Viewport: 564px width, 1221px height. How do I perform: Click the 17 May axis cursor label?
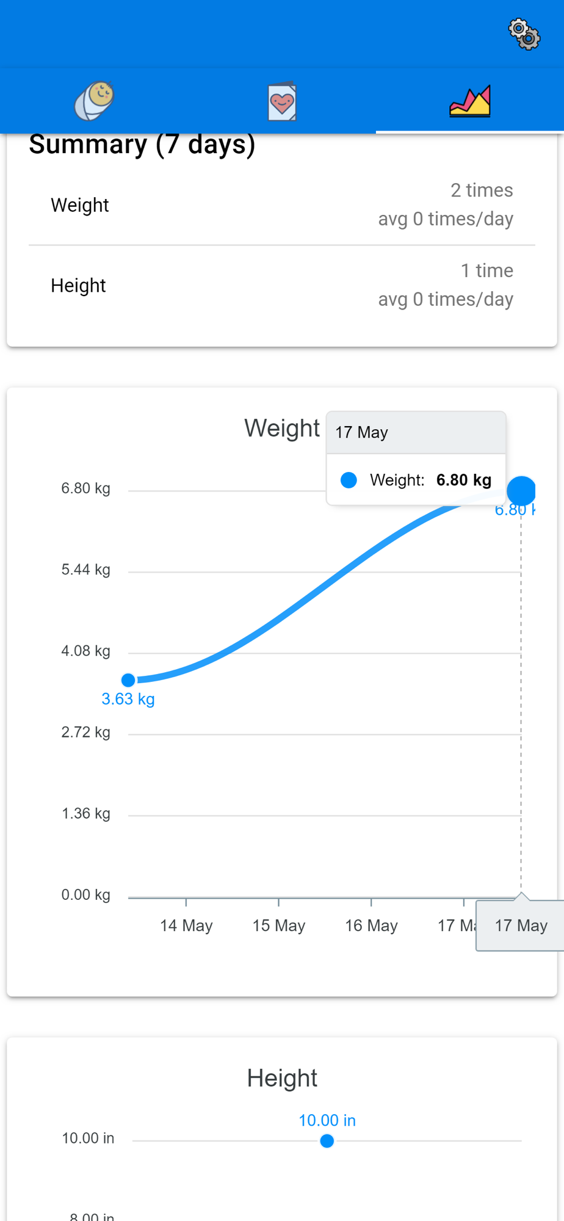(521, 926)
